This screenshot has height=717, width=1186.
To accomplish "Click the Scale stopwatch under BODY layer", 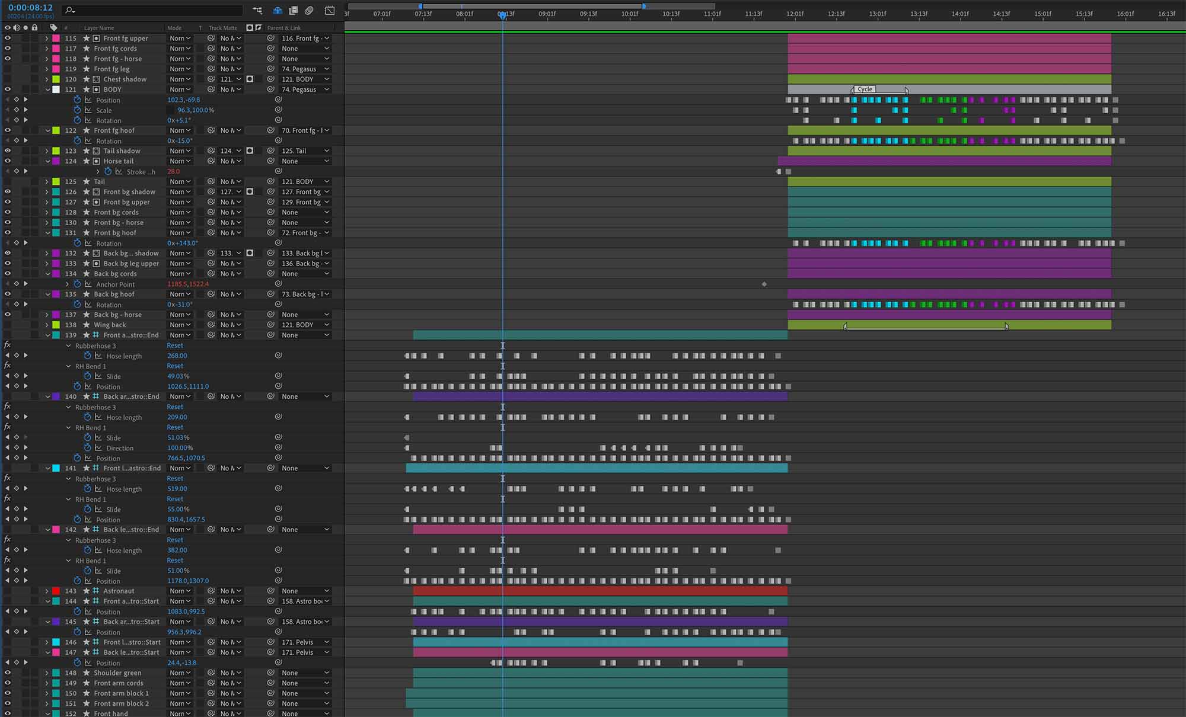I will (x=77, y=110).
